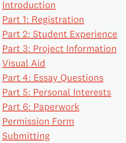126x143 pixels.
Task: Click the word Registration in Part 1
Action: [58, 20]
